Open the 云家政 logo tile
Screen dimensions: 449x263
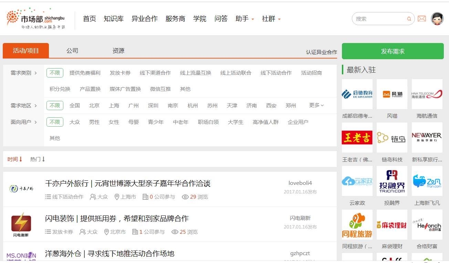tap(357, 181)
